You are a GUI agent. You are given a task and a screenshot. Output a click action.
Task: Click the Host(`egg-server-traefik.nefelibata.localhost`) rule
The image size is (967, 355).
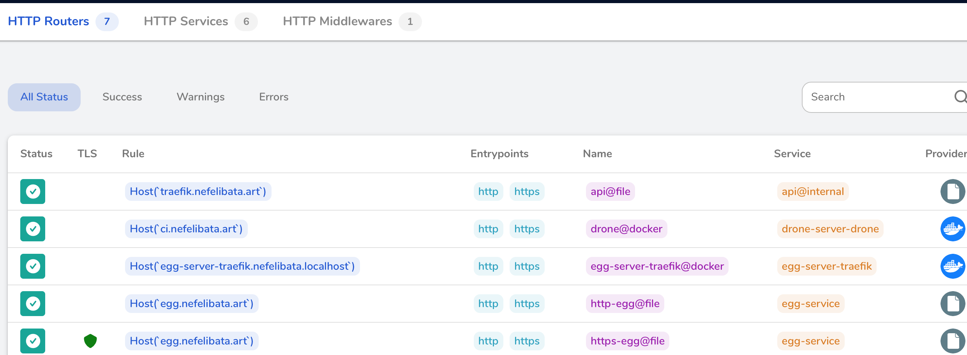coord(242,266)
